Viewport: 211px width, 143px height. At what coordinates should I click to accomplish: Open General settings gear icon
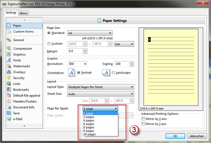point(9,40)
